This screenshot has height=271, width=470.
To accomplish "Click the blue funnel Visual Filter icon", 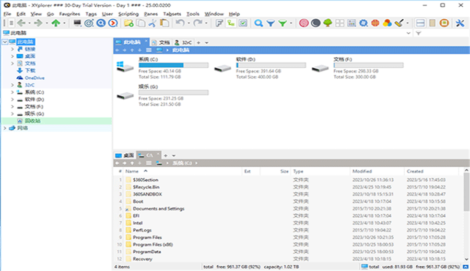I will point(271,23).
